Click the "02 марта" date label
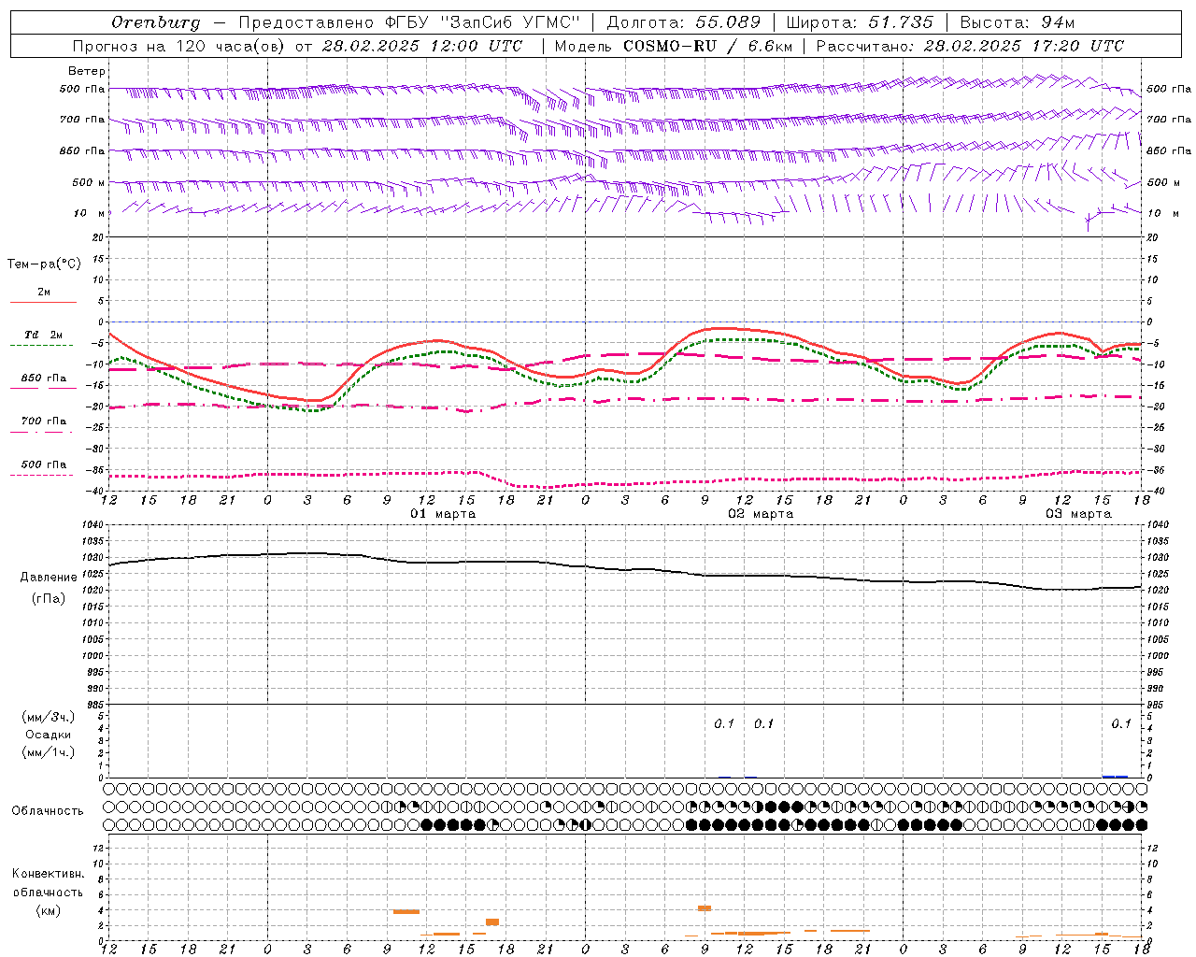 point(761,514)
